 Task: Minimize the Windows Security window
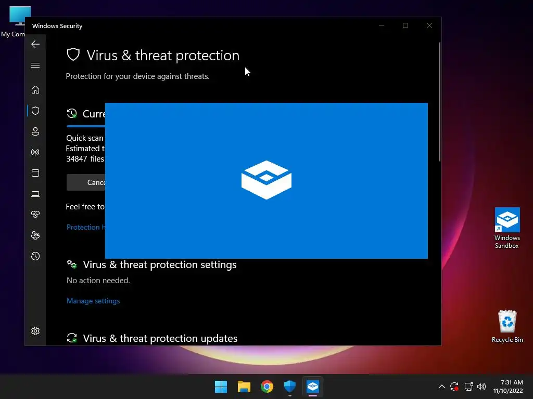click(382, 25)
